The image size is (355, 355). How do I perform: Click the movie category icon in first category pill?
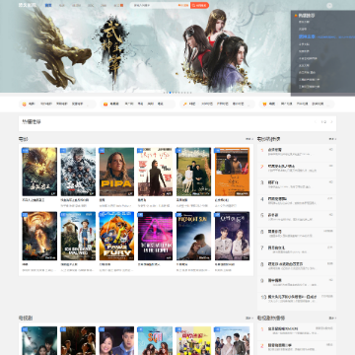click(25, 104)
